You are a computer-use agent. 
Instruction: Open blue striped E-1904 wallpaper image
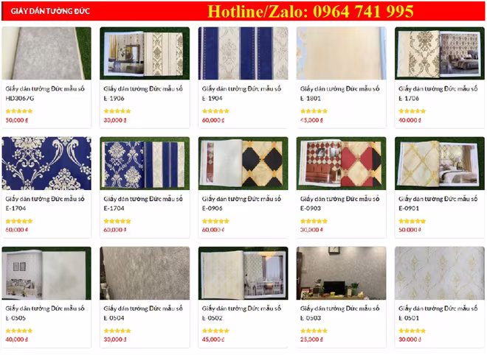coord(243,53)
